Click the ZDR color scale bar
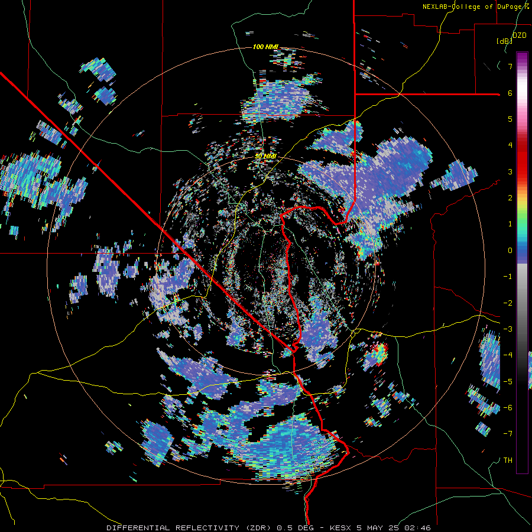532x532 pixels. [522, 262]
